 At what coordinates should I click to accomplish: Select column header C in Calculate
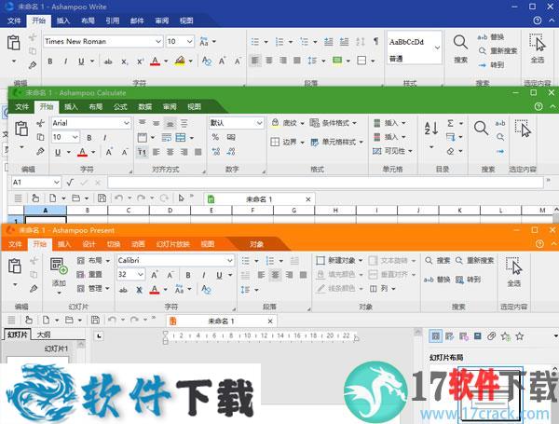pyautogui.click(x=129, y=211)
